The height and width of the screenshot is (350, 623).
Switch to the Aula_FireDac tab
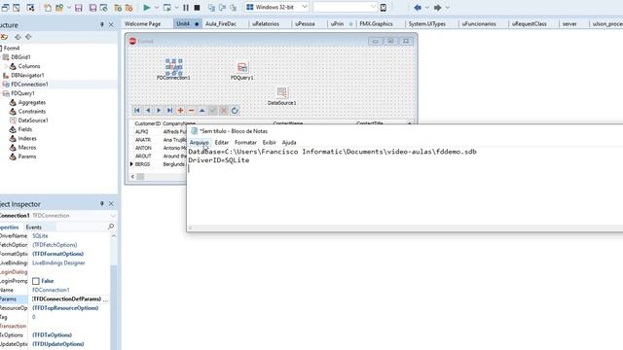pos(221,23)
